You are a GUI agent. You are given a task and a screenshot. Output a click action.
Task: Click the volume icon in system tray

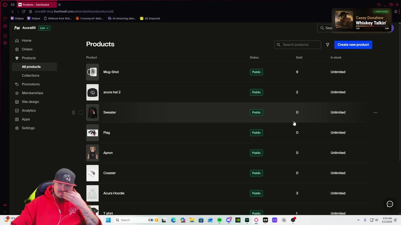point(377,220)
